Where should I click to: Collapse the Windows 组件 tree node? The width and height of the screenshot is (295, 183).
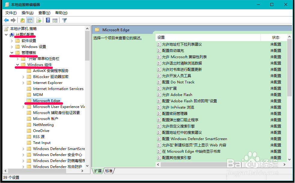17,64
